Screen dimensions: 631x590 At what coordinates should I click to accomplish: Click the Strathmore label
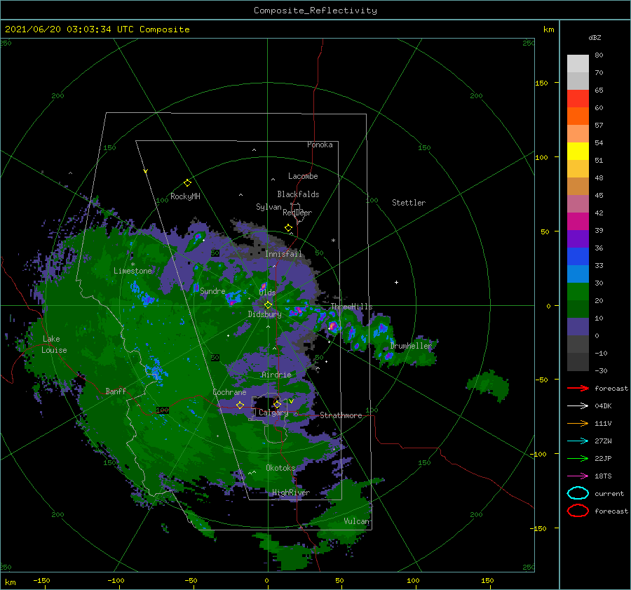click(341, 415)
